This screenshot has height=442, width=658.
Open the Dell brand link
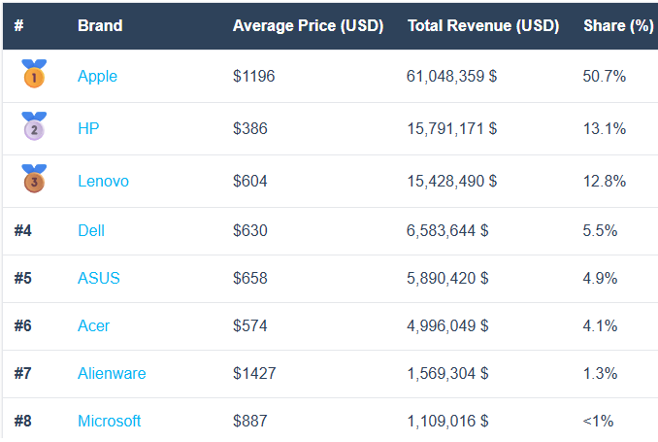point(91,230)
